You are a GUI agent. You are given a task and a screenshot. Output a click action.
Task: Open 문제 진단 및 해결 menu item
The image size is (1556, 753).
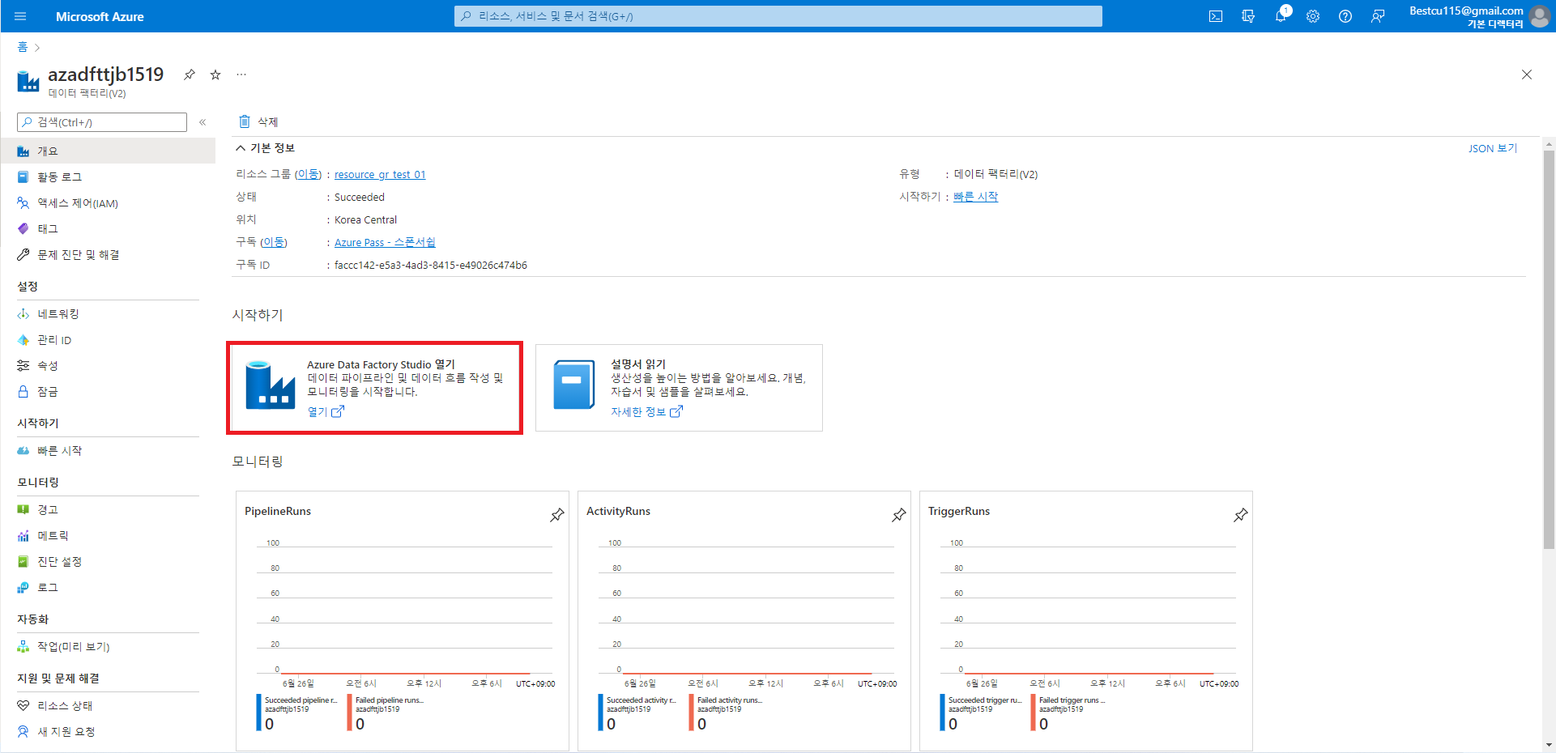[x=108, y=255]
